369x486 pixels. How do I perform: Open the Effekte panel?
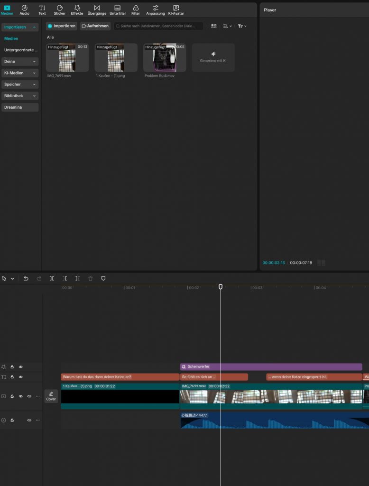point(77,9)
